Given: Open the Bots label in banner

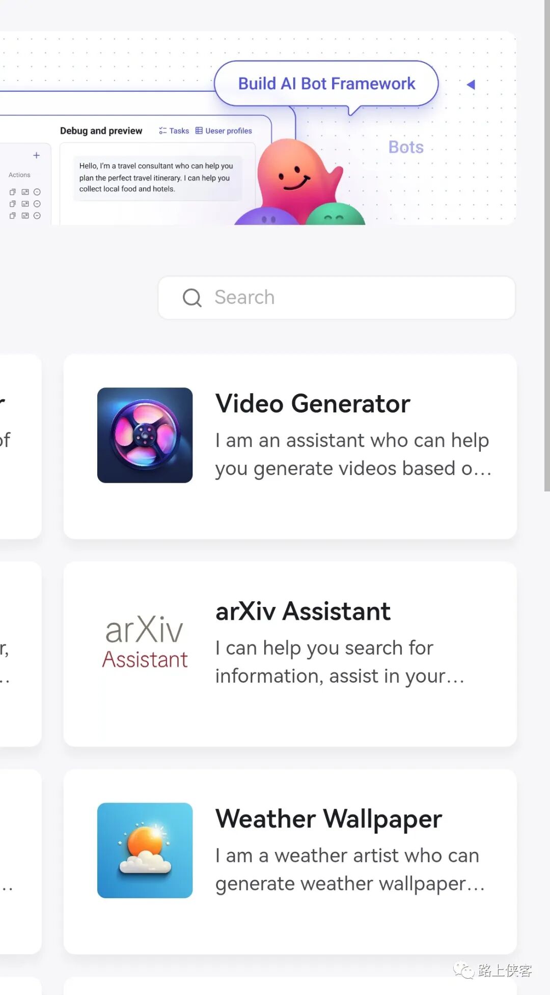Looking at the screenshot, I should 406,147.
